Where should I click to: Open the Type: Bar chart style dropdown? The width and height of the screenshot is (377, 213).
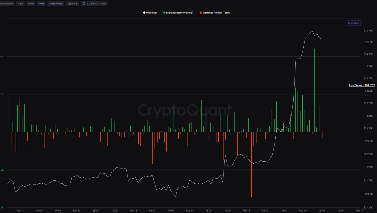(x=72, y=4)
